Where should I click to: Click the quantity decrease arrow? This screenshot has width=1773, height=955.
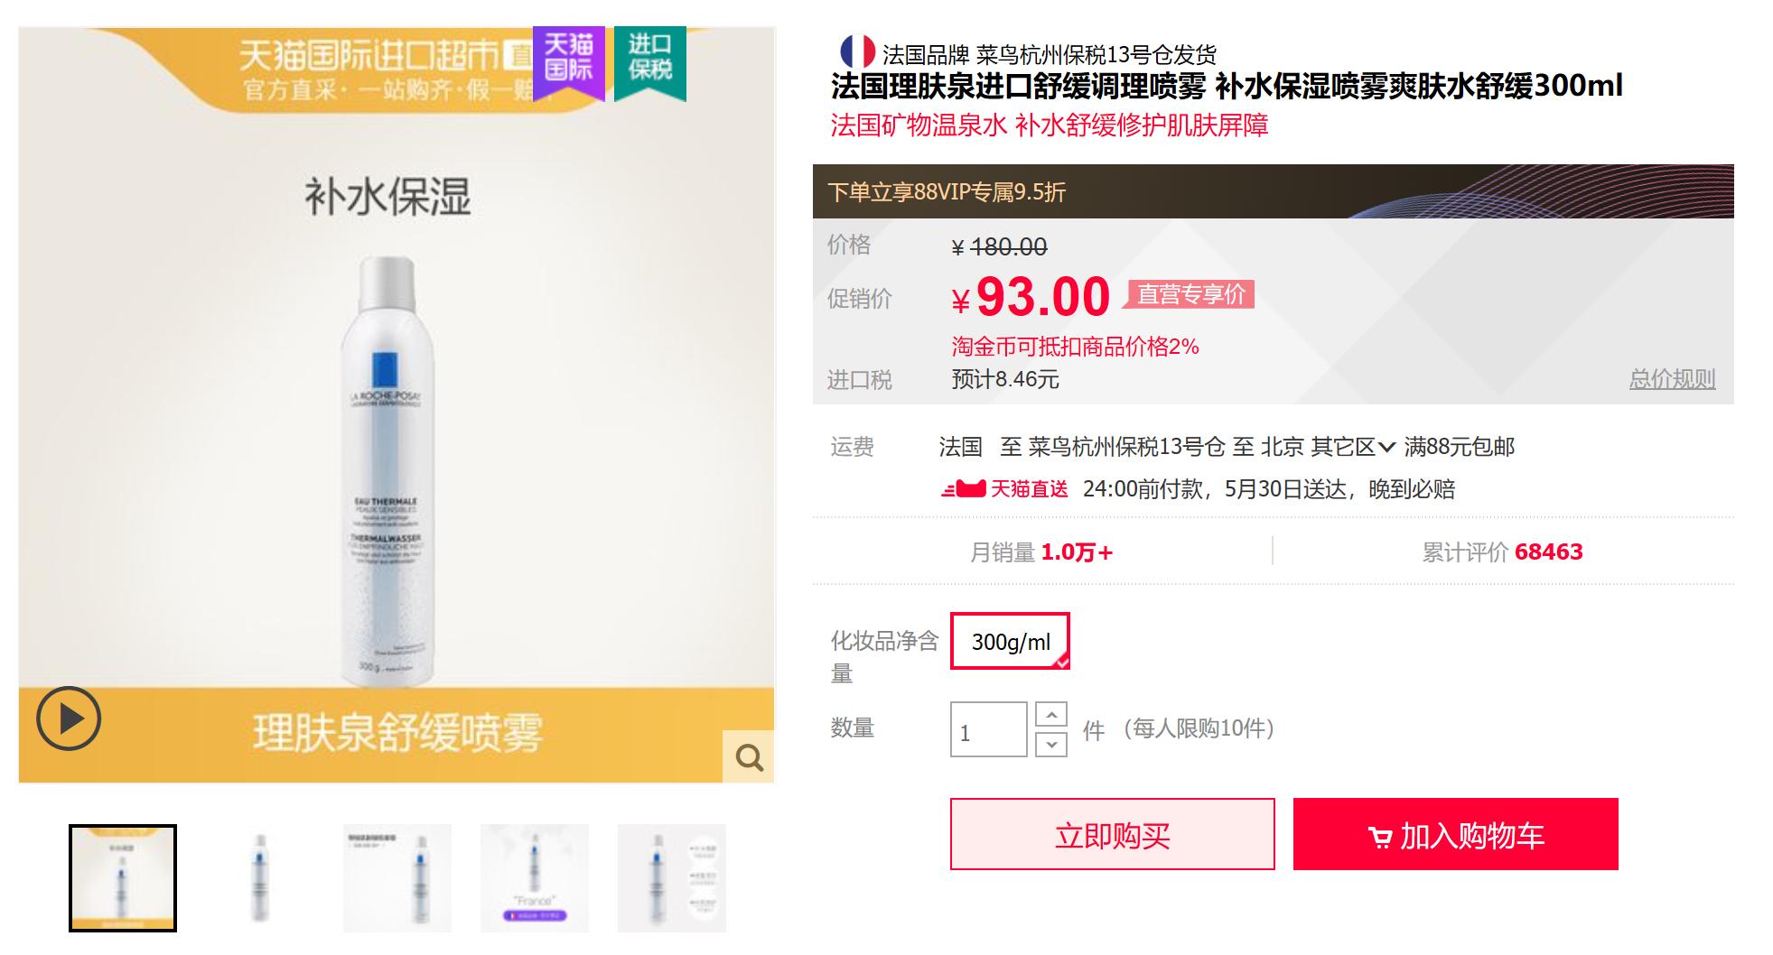pyautogui.click(x=1050, y=746)
